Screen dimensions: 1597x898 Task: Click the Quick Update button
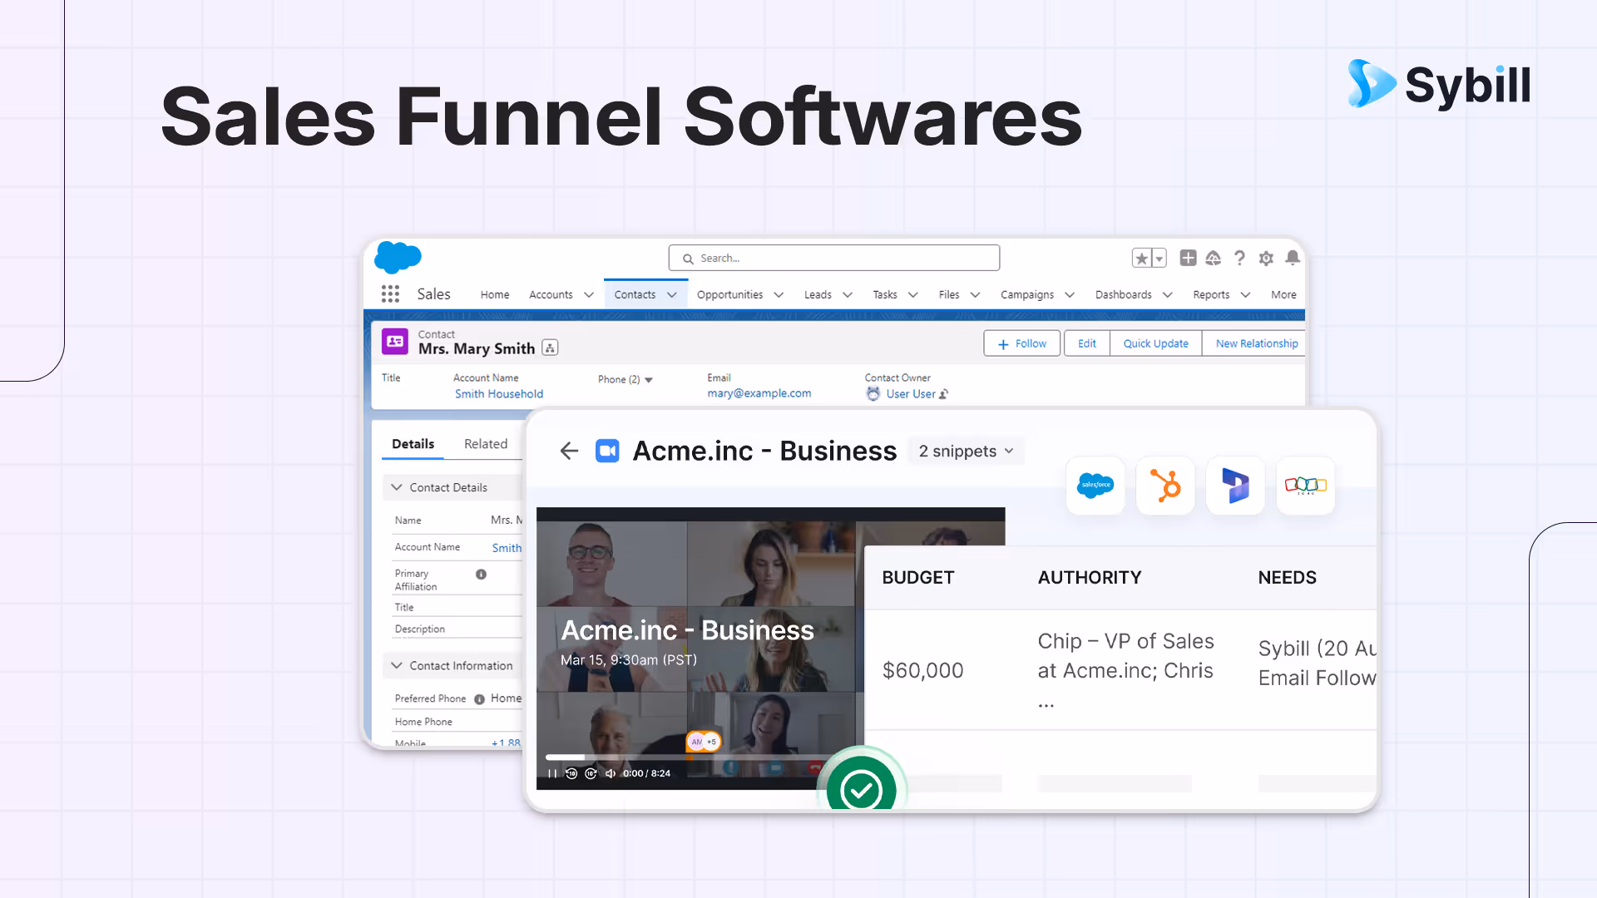[1156, 343]
